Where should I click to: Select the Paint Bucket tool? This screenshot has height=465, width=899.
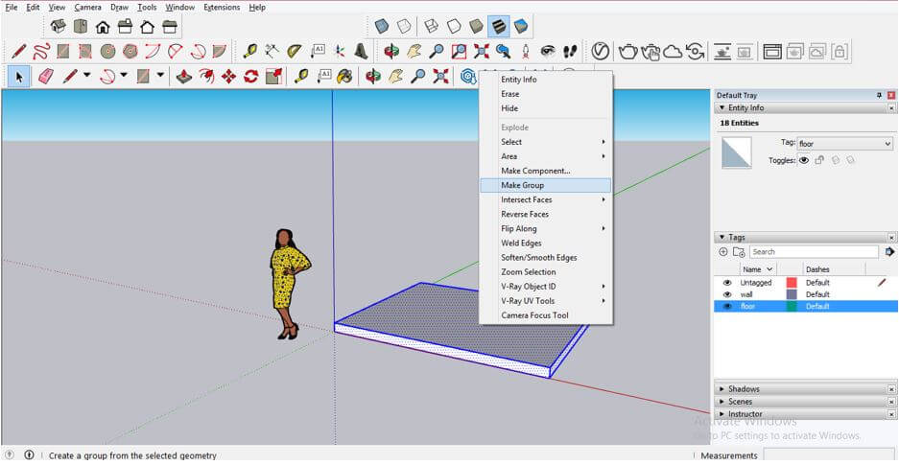tap(344, 76)
